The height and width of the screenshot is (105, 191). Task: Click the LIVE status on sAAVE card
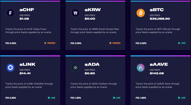point(183,98)
